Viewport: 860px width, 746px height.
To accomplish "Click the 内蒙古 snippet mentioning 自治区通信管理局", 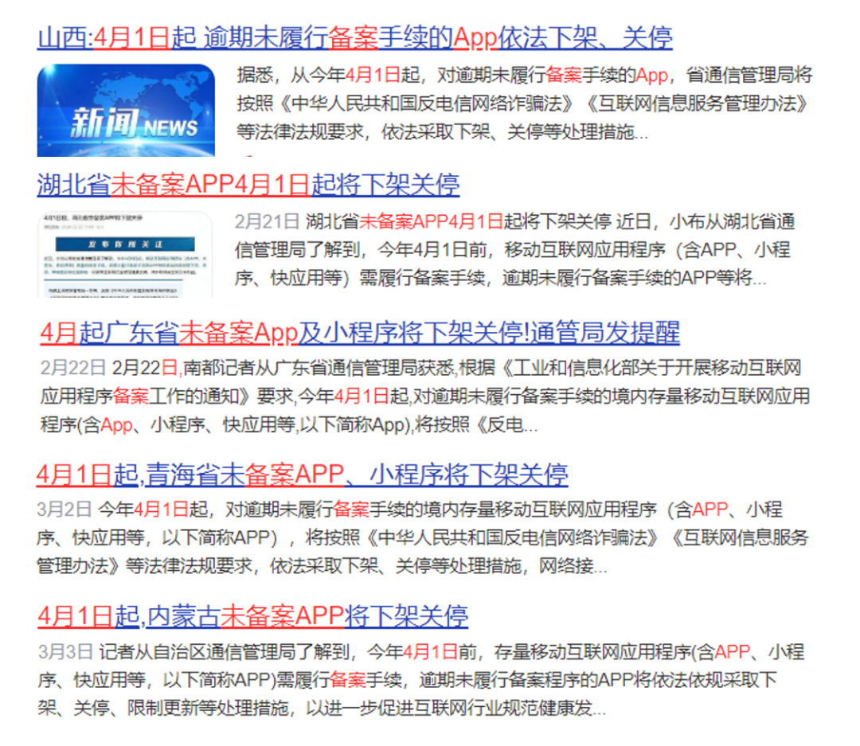I will click(x=421, y=680).
